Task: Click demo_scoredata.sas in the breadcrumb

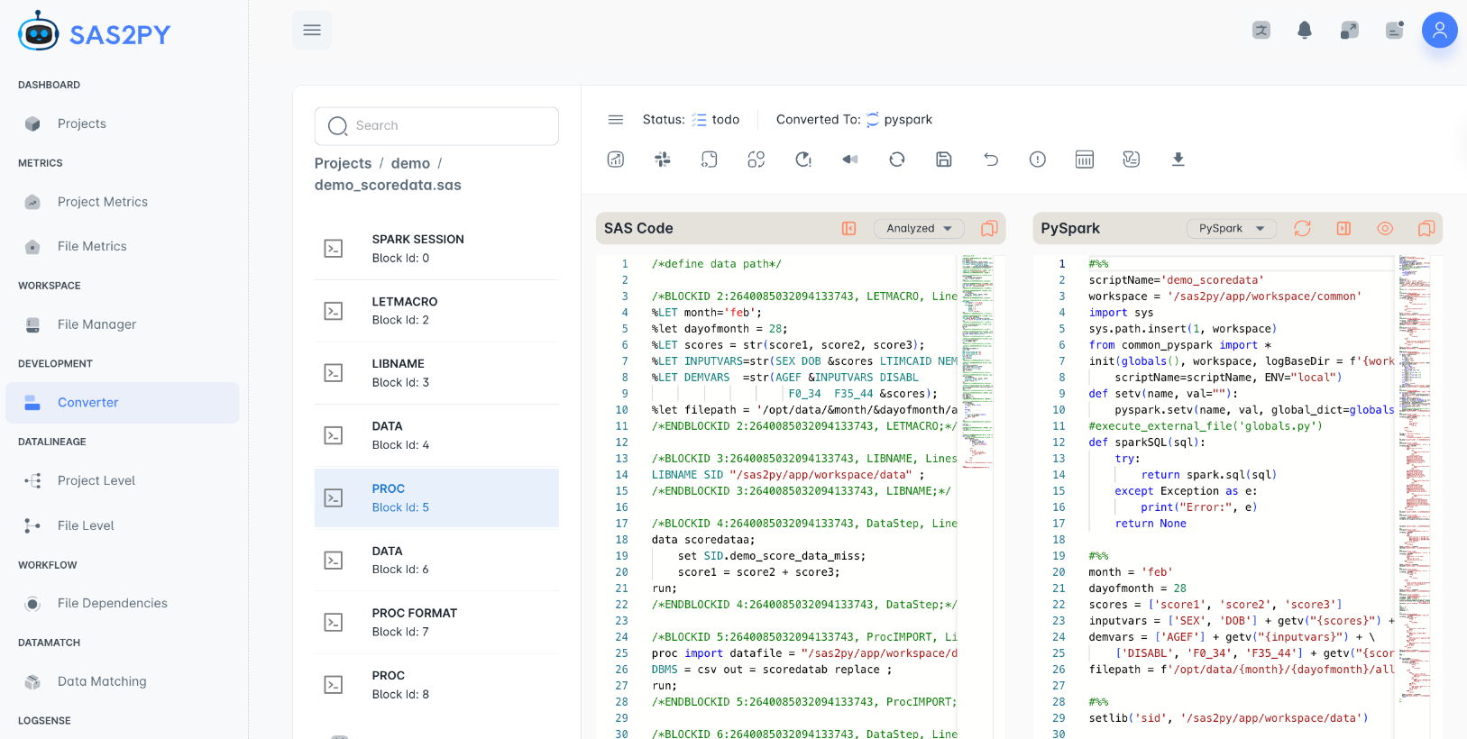Action: click(388, 185)
